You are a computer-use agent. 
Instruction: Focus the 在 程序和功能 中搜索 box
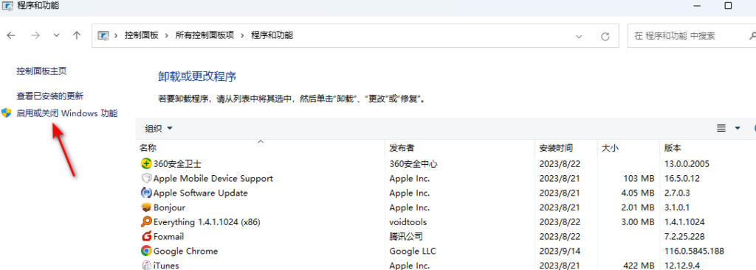[691, 36]
